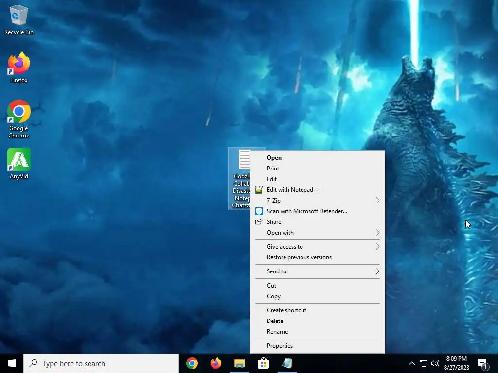The width and height of the screenshot is (498, 373).
Task: Click the Microsoft Defender shield icon
Action: tap(259, 211)
